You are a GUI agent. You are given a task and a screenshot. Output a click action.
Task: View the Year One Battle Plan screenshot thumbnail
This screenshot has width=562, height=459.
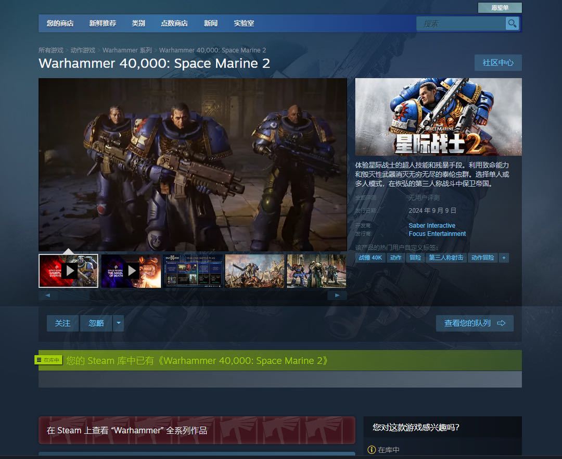pos(193,271)
